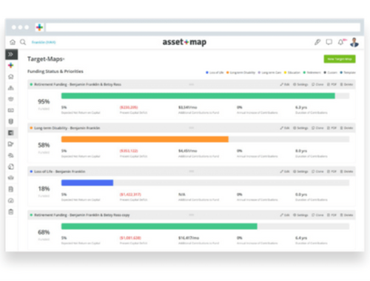Open the hierarchy chart icon in the sidebar
This screenshot has width=370, height=281.
tap(11, 88)
